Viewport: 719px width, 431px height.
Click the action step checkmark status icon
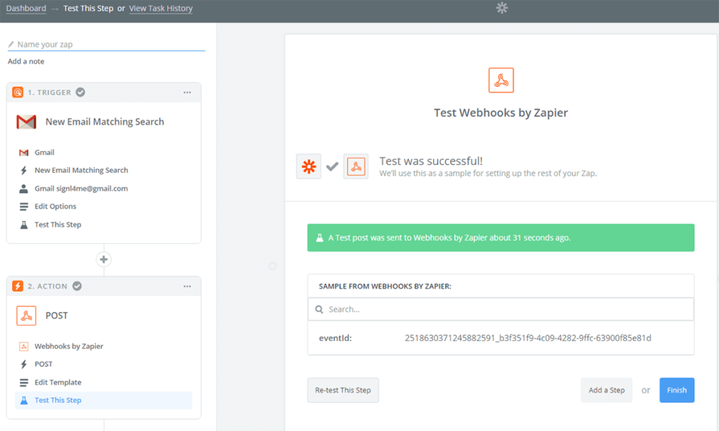(77, 286)
